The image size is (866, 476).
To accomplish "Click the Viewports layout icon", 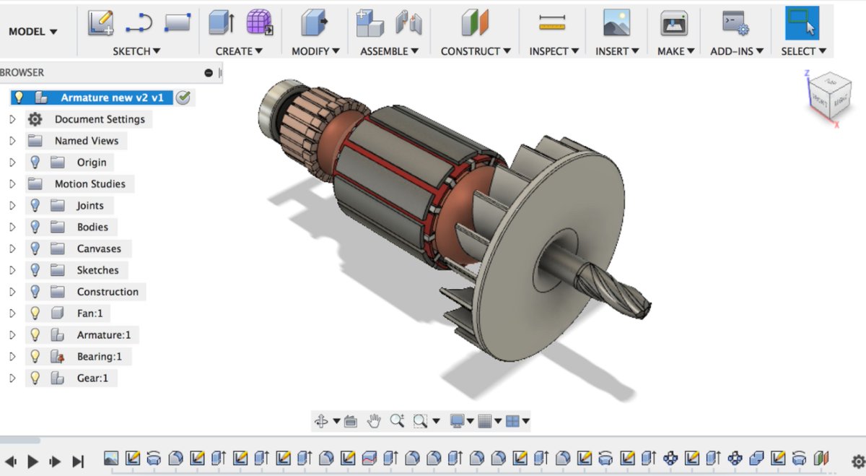I will (x=512, y=420).
